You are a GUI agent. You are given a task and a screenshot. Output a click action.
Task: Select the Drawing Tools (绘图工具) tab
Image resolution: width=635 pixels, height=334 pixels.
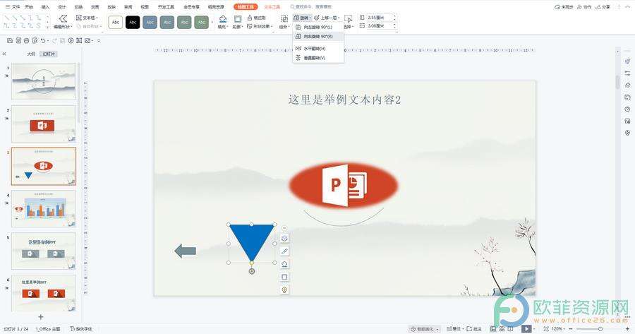click(x=246, y=7)
